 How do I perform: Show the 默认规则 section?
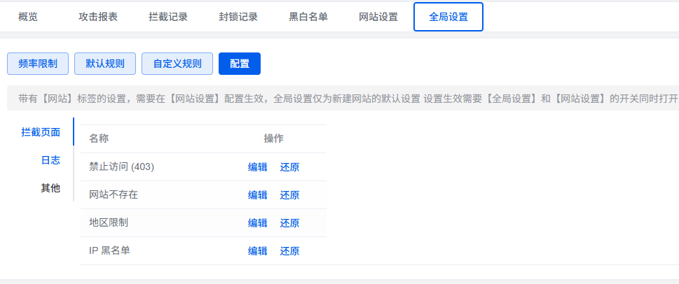[105, 64]
